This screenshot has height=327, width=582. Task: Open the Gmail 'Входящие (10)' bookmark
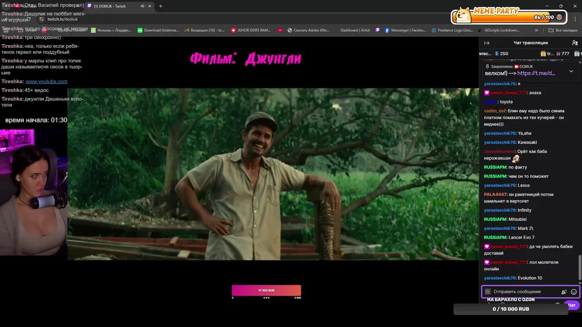204,30
